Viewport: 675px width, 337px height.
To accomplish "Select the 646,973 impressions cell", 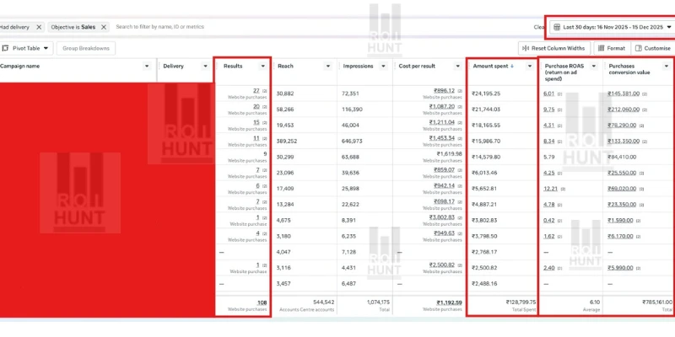I will pyautogui.click(x=353, y=142).
